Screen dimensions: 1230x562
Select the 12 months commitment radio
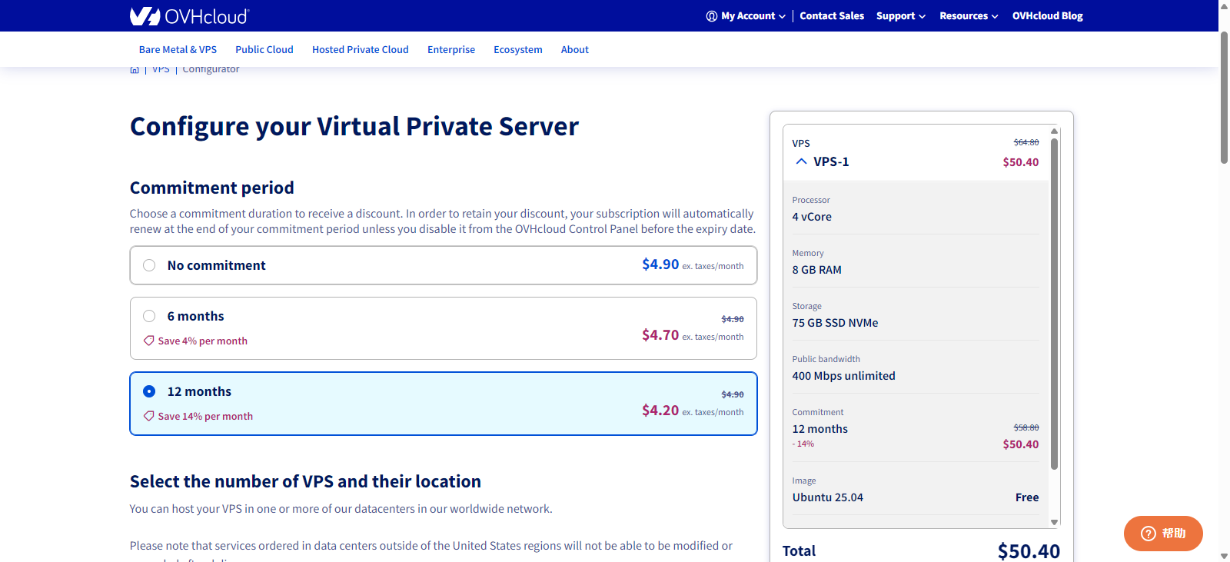149,391
